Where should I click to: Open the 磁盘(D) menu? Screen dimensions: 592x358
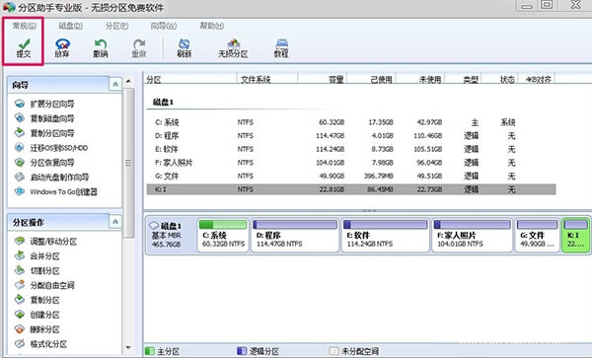[x=71, y=26]
